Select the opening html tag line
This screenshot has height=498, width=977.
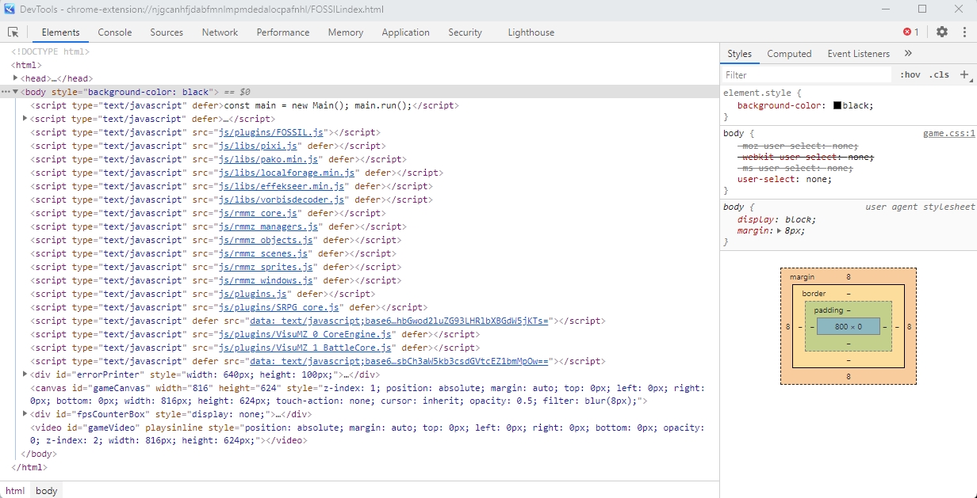coord(26,65)
